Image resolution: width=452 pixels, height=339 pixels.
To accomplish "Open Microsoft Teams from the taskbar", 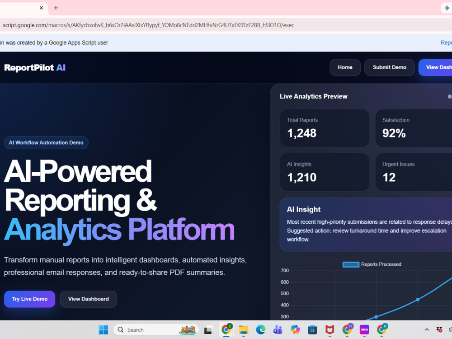I will click(278, 330).
